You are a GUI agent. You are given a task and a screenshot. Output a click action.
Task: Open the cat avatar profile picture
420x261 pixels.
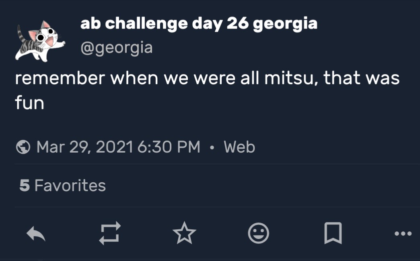point(39,41)
